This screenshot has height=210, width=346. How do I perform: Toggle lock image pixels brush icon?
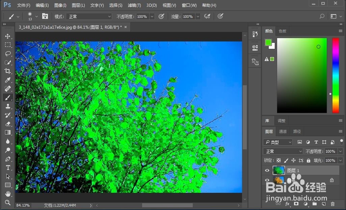[286, 160]
